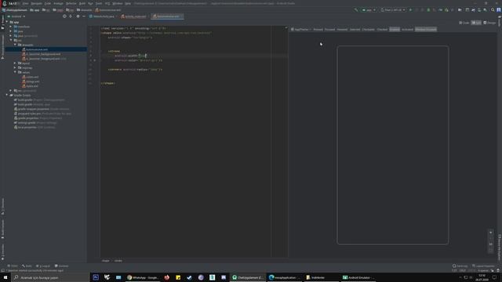The height and width of the screenshot is (282, 502).
Task: Open the Build tool window at bottom
Action: pos(27,266)
